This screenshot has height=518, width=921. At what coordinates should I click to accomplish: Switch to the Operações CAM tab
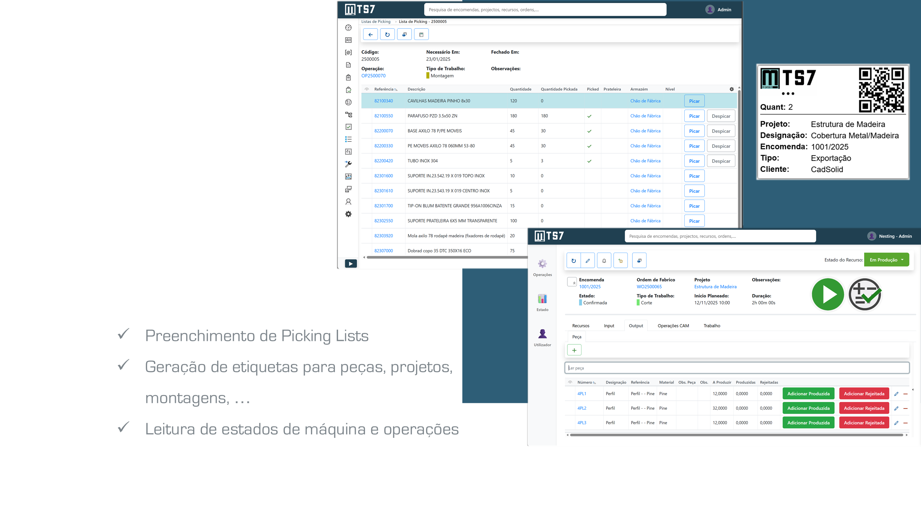(x=673, y=326)
